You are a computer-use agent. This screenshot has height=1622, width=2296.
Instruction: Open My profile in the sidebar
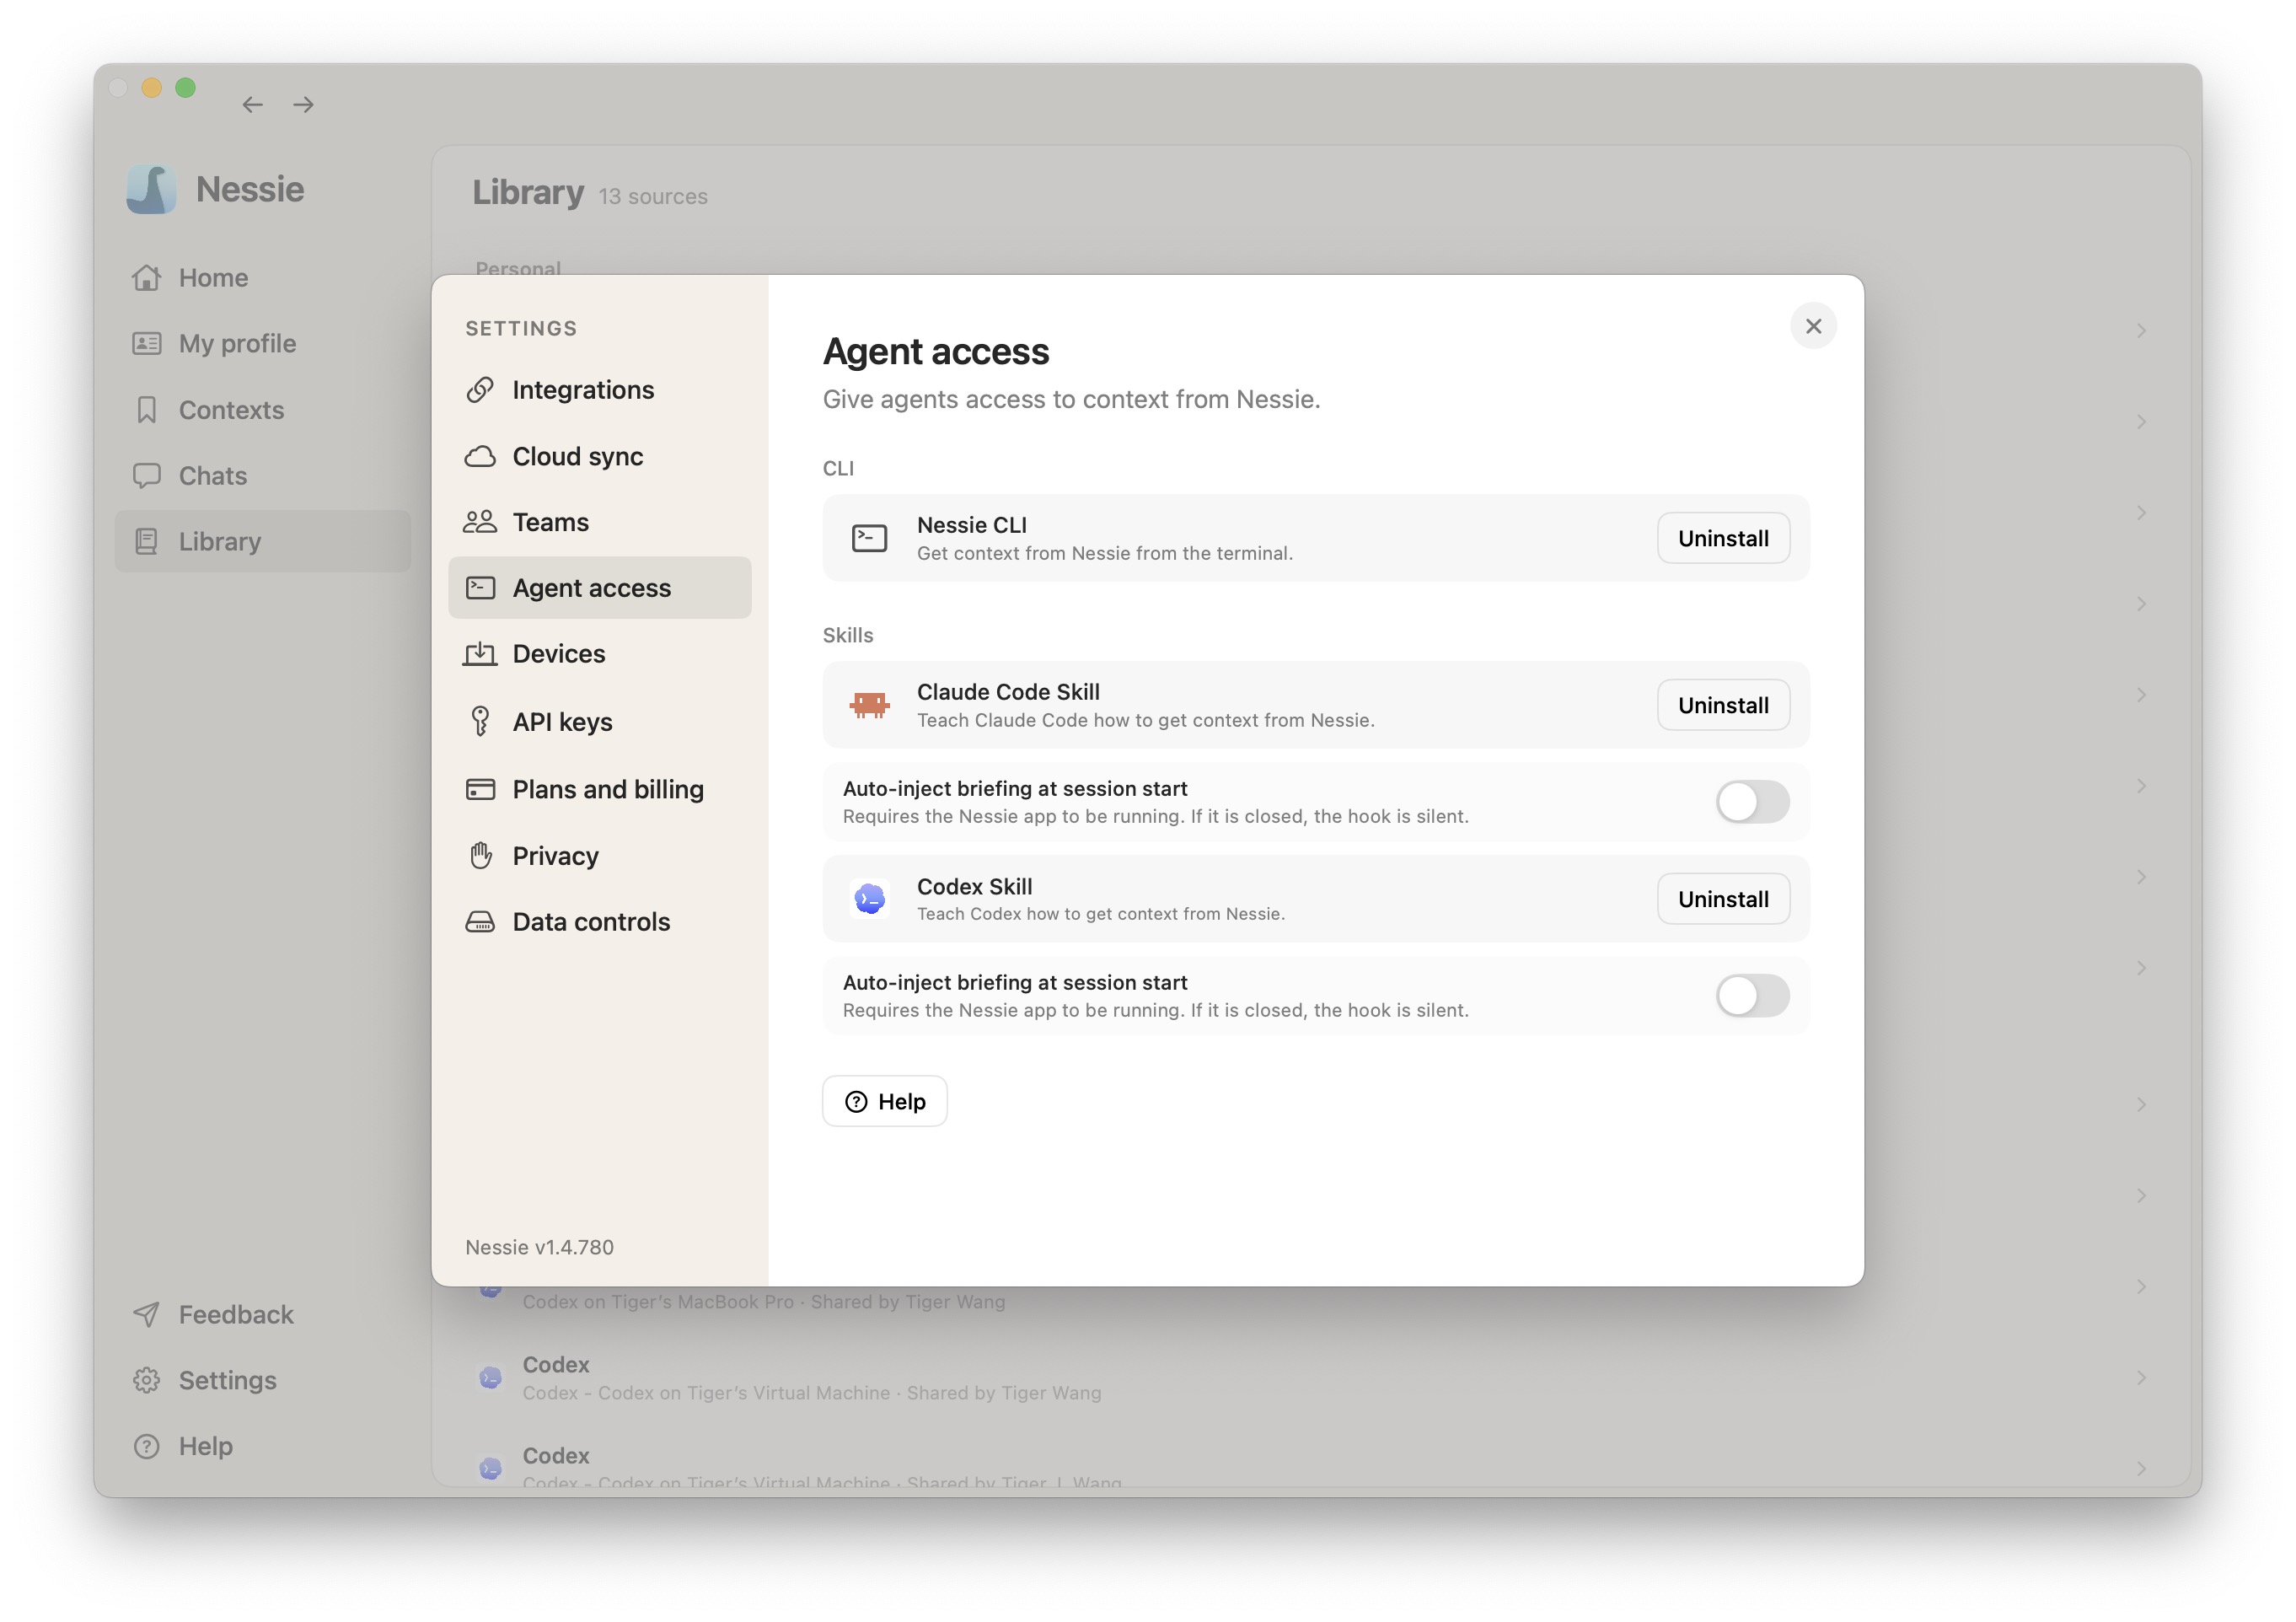[263, 343]
